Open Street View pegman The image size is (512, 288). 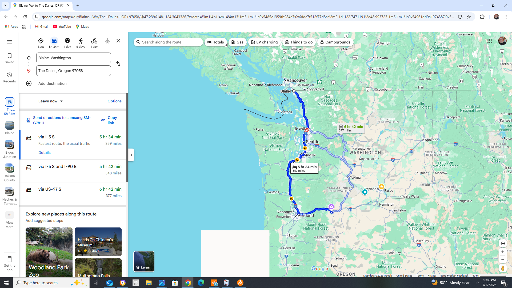pyautogui.click(x=503, y=268)
